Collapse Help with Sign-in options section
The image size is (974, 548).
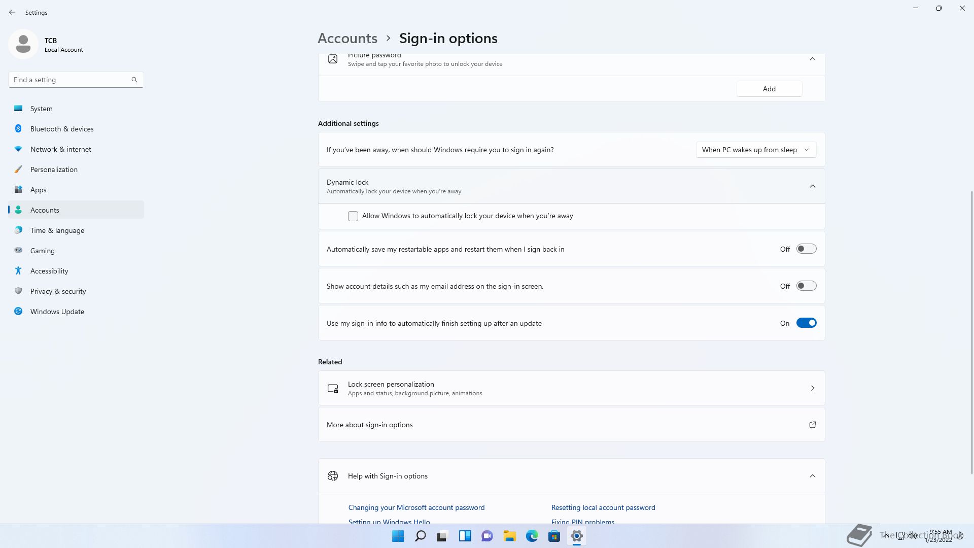(812, 476)
